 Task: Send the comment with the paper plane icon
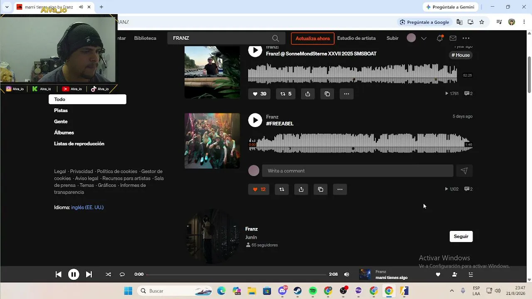point(464,171)
